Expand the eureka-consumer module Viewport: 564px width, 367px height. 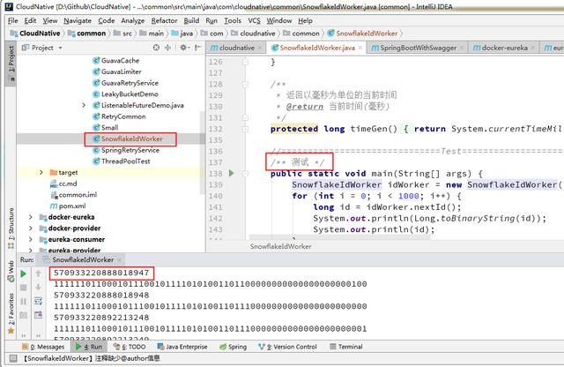pos(31,239)
